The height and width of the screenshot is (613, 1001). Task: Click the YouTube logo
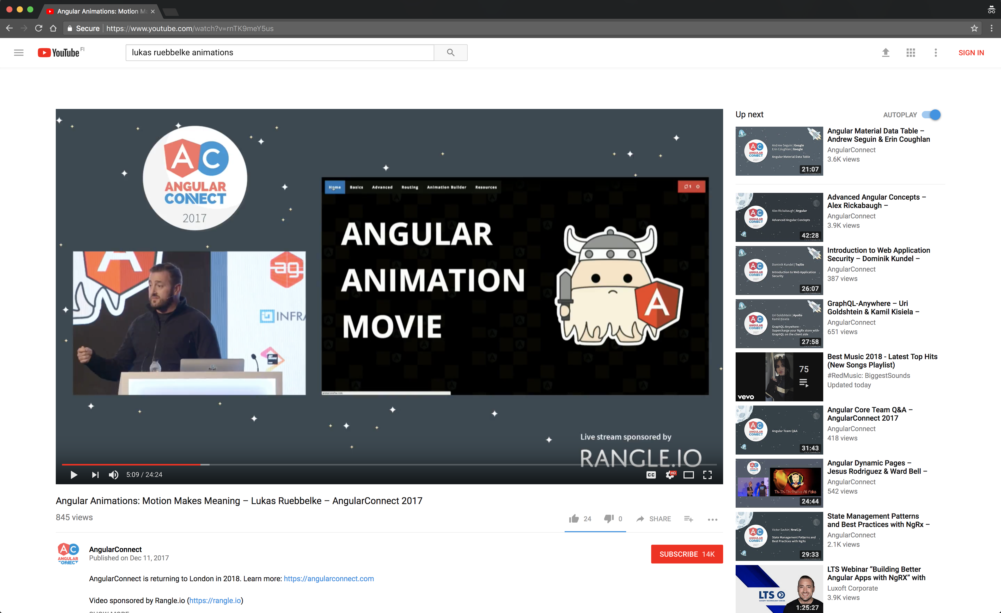(59, 53)
